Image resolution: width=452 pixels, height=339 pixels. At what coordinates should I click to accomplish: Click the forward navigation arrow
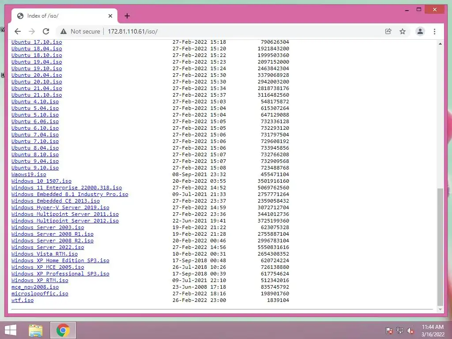[x=32, y=31]
